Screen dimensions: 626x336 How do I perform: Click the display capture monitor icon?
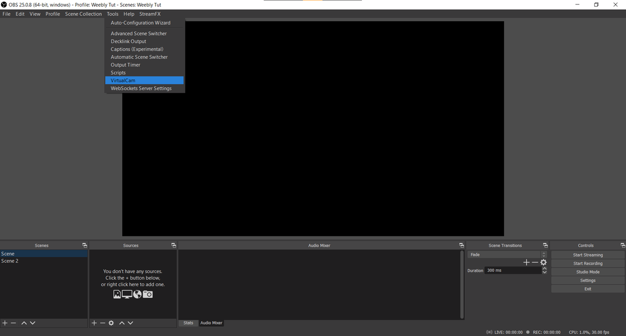[x=126, y=294]
